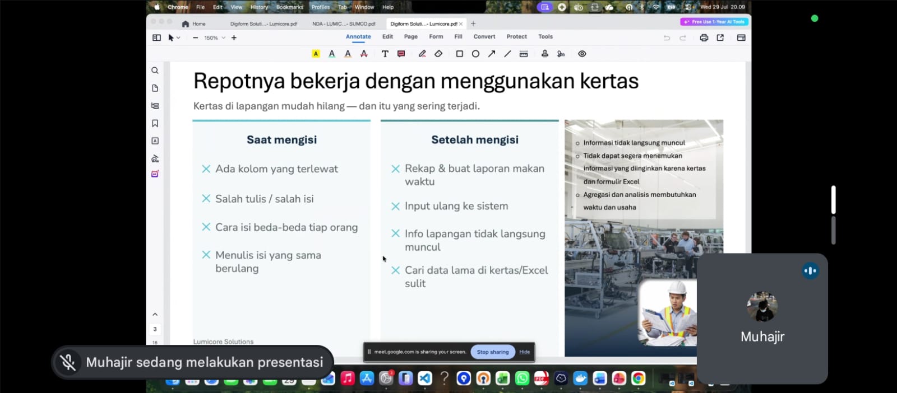
Task: Open Music app in the dock
Action: click(x=348, y=378)
